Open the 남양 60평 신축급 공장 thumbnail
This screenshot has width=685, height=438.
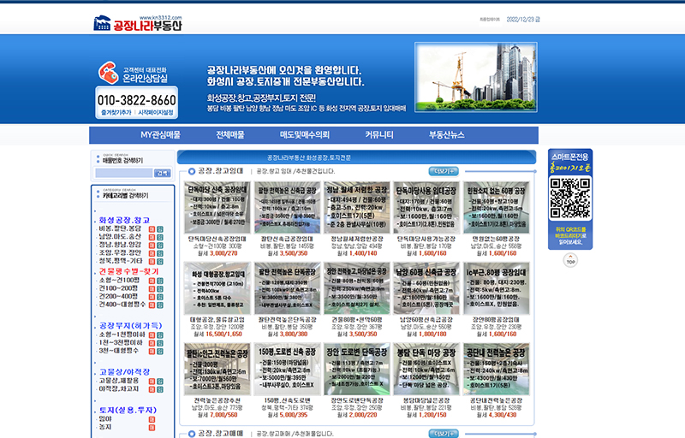[x=426, y=288]
